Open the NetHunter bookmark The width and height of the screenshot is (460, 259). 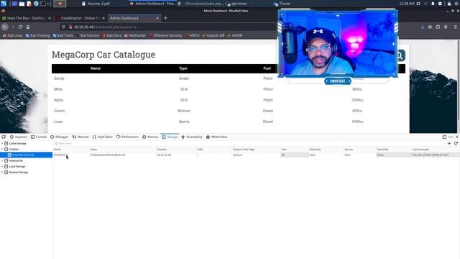click(x=135, y=35)
